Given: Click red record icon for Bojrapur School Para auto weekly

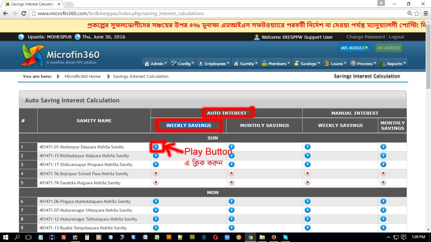Looking at the screenshot, I should point(156,173).
